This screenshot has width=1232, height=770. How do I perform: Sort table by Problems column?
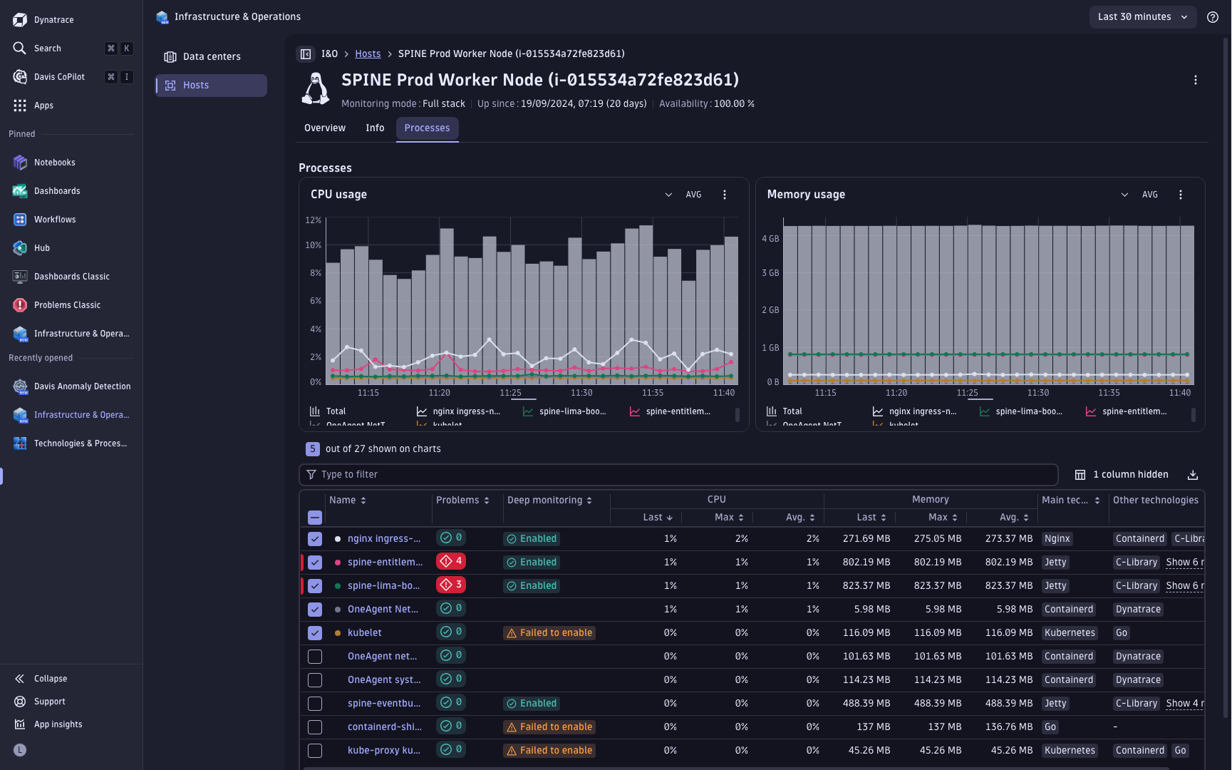click(462, 500)
